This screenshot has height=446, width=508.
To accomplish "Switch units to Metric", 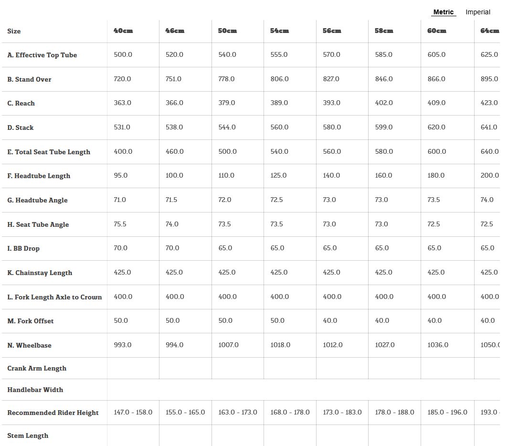I will tap(443, 12).
